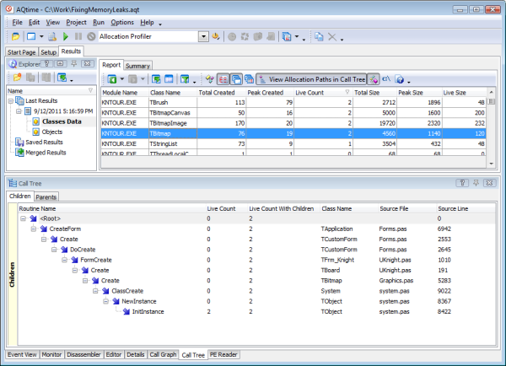Select the TBrush row in the report
The width and height of the screenshot is (506, 366).
click(293, 102)
